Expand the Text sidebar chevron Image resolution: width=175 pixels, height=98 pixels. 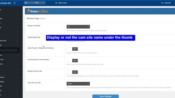click(17, 64)
